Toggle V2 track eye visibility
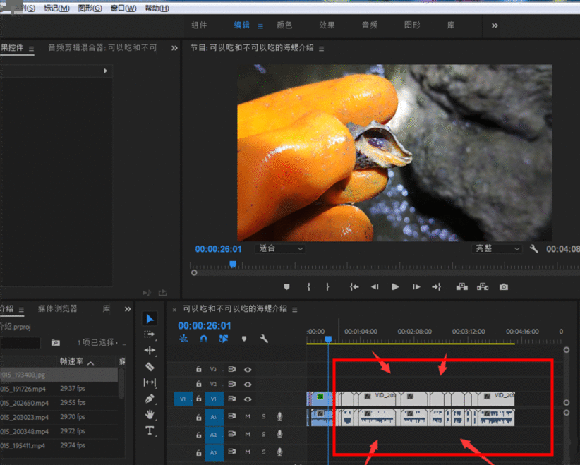 [248, 384]
